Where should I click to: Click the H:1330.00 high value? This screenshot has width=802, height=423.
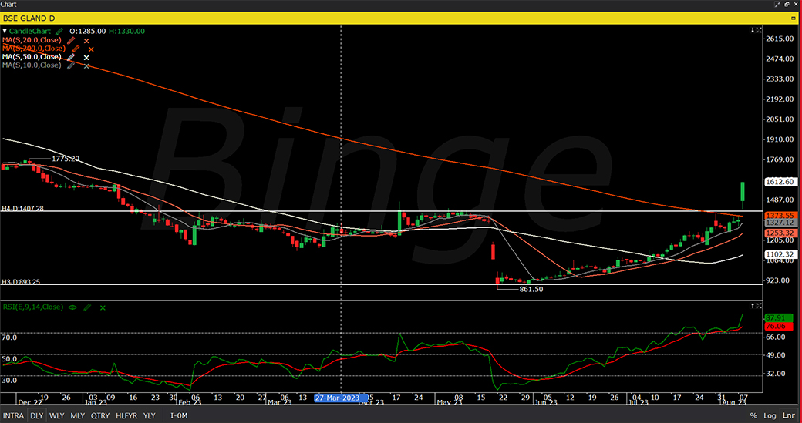[x=126, y=31]
